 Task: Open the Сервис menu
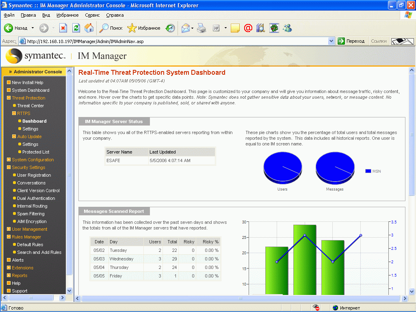[x=92, y=15]
